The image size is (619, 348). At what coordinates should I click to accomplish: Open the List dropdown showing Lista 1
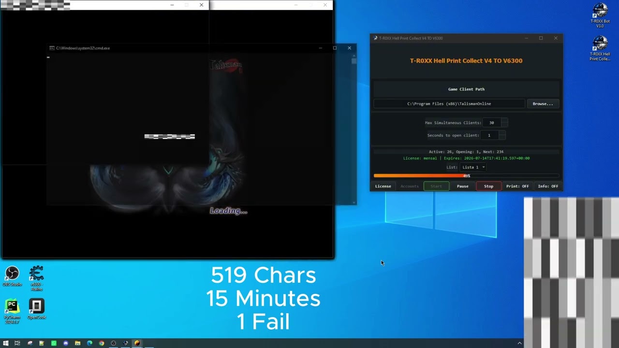[x=473, y=167]
